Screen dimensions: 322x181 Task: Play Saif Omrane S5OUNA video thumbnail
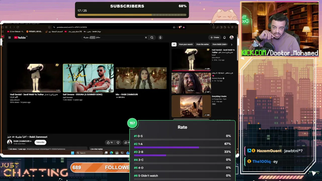[x=88, y=78]
